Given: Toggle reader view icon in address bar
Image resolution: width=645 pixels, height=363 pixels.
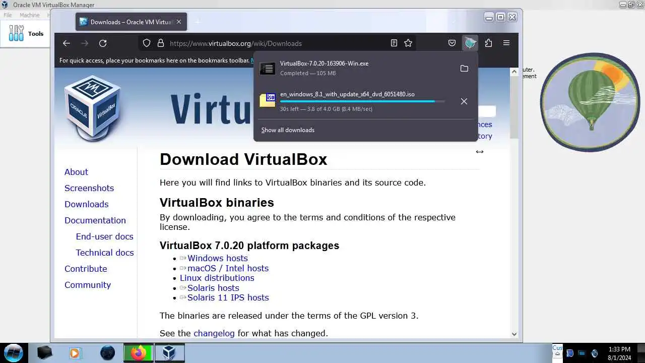Looking at the screenshot, I should (394, 43).
